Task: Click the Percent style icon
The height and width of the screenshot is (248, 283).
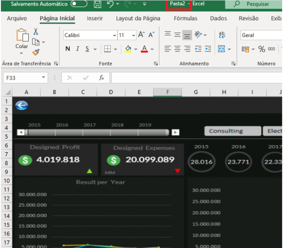Action: [261, 49]
